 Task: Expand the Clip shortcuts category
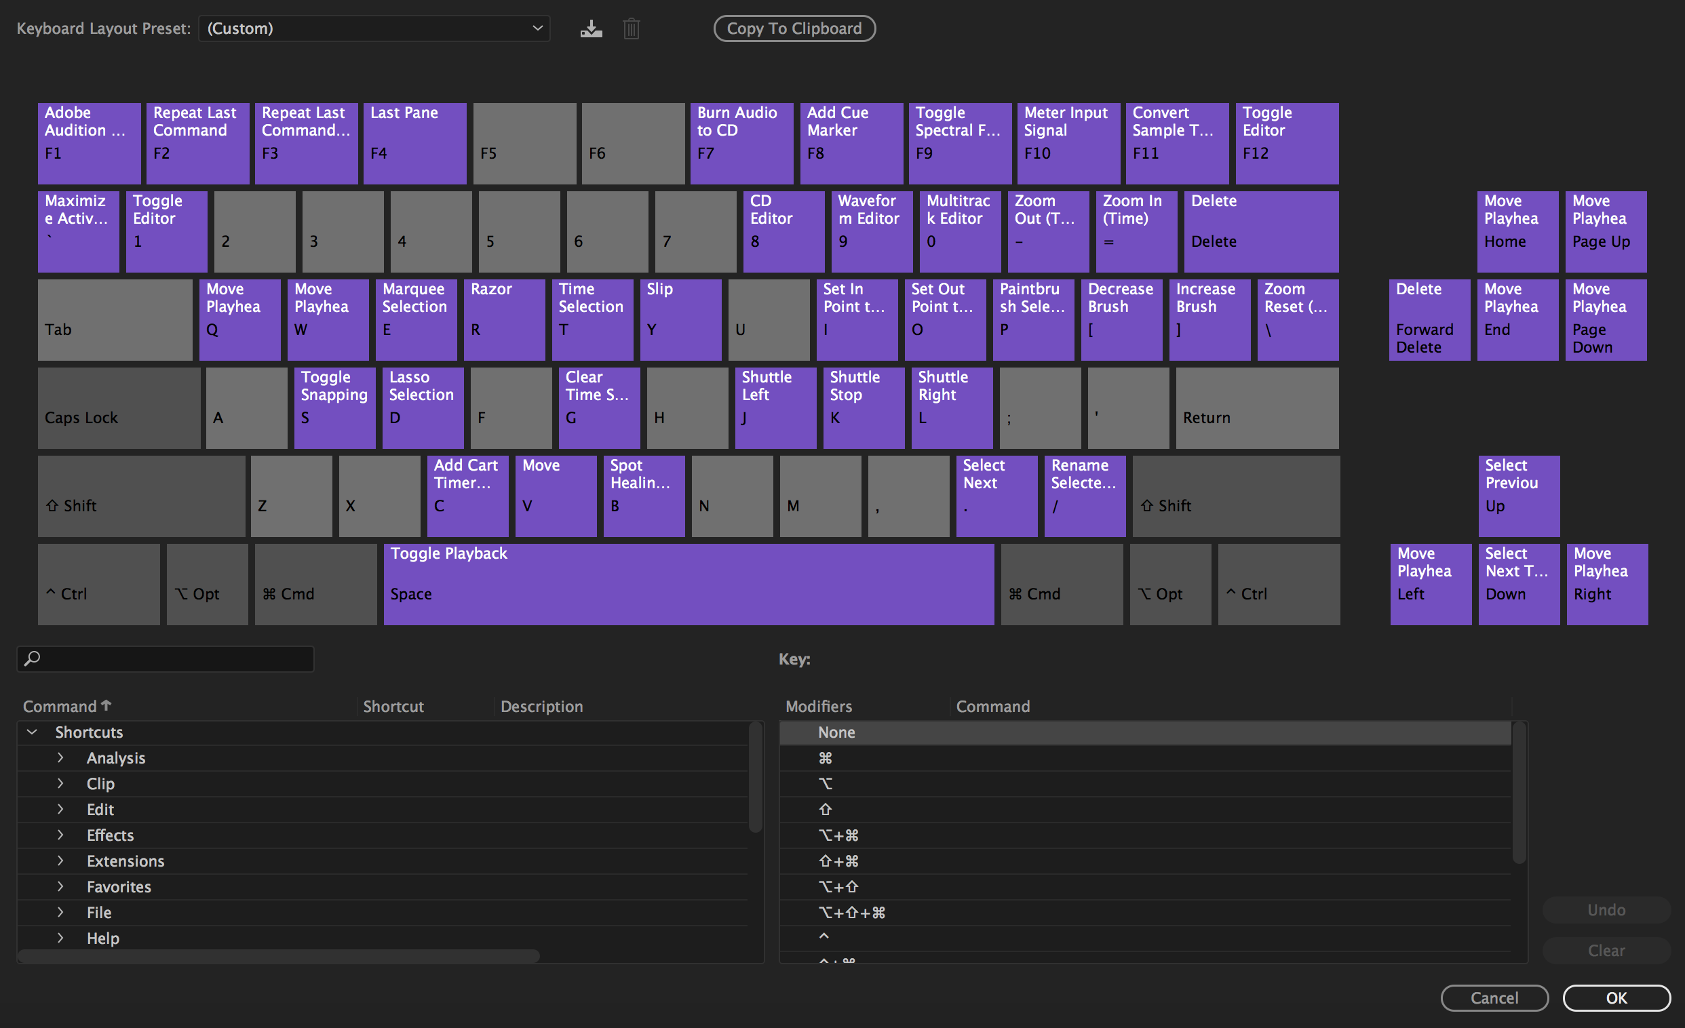[61, 784]
